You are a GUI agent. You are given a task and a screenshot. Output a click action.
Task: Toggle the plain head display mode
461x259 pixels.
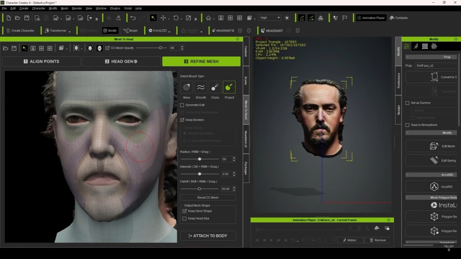[x=99, y=48]
